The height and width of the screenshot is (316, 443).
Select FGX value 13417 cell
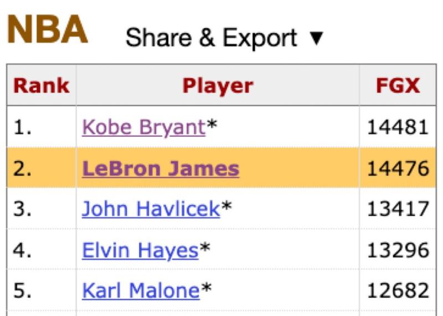click(398, 209)
